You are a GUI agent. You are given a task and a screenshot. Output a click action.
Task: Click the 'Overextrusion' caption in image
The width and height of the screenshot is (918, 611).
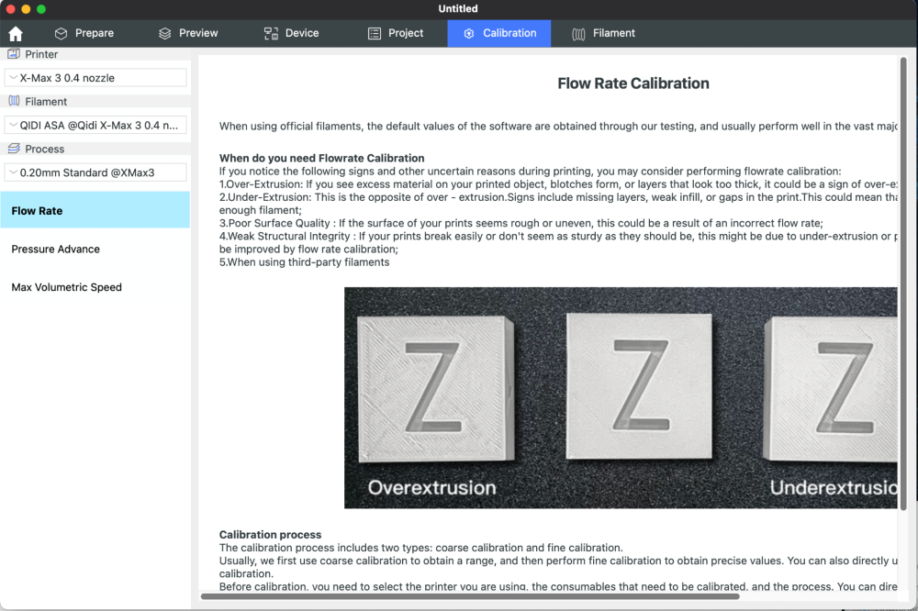[x=431, y=487]
